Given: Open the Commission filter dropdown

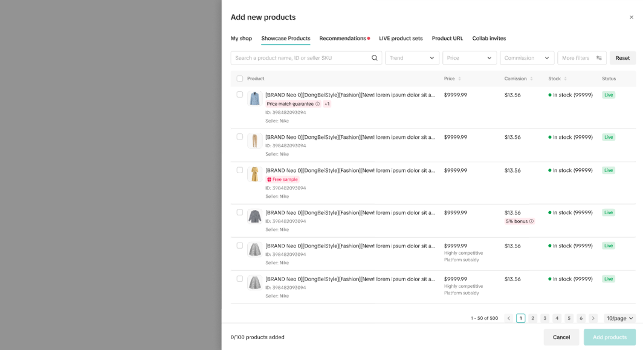Looking at the screenshot, I should [x=527, y=58].
